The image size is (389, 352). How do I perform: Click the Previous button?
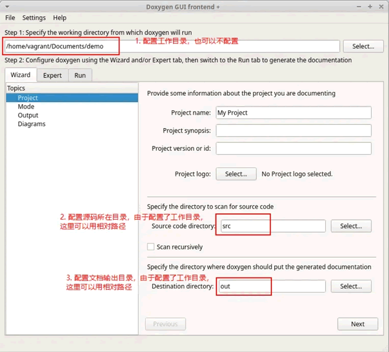[165, 324]
